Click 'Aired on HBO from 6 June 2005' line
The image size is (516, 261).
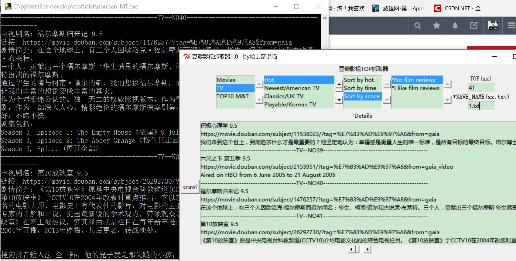[268, 175]
